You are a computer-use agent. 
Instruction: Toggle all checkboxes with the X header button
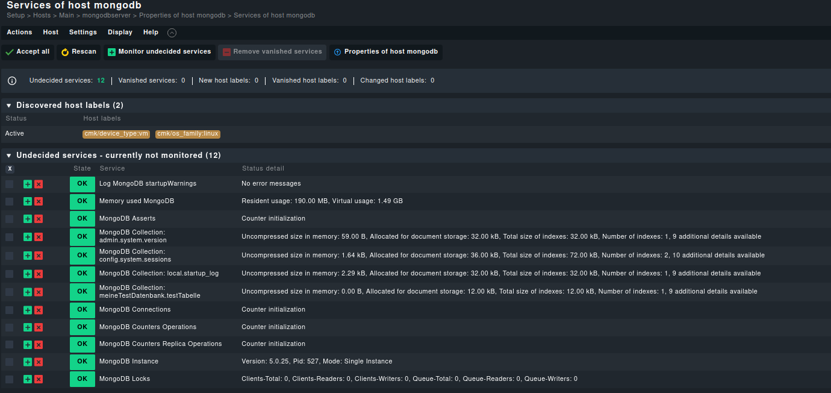click(10, 169)
